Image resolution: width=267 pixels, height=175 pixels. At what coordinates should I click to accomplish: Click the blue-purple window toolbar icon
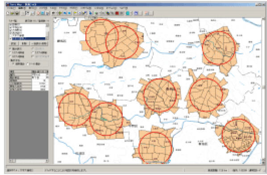[x=136, y=13]
